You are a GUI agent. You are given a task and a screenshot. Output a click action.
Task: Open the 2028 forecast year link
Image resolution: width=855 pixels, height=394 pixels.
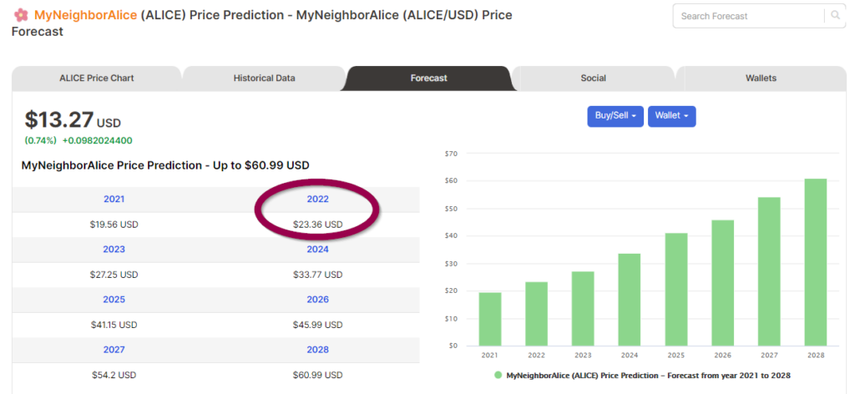(x=318, y=349)
